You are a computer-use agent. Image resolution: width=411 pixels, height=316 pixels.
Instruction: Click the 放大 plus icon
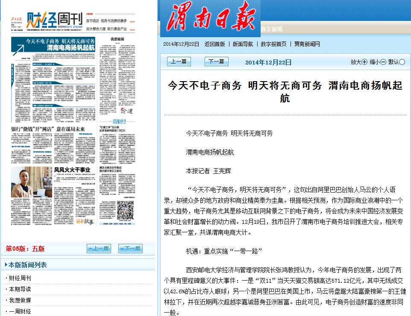[x=364, y=62]
